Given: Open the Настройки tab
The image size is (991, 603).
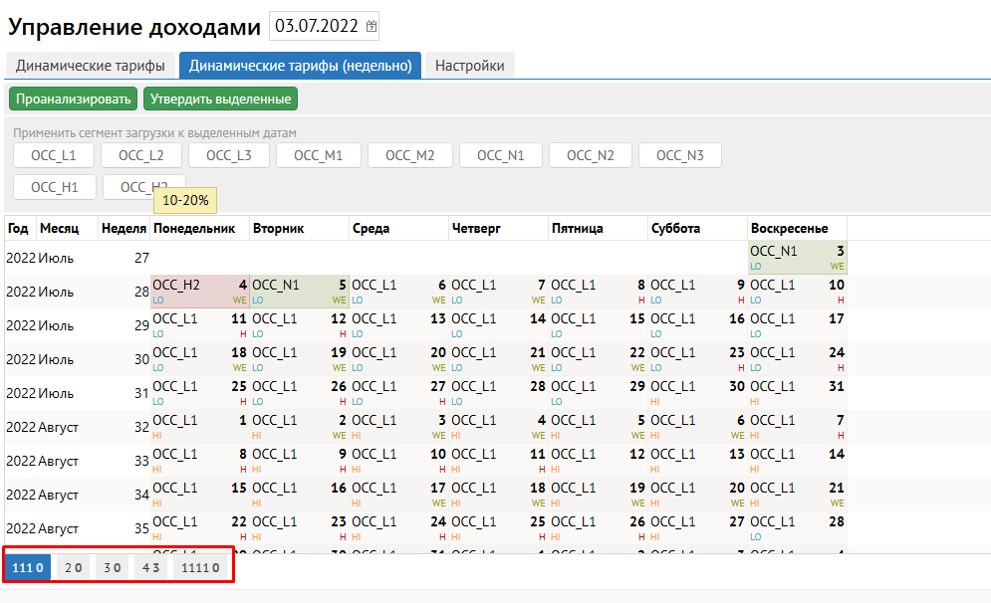Looking at the screenshot, I should tap(469, 66).
